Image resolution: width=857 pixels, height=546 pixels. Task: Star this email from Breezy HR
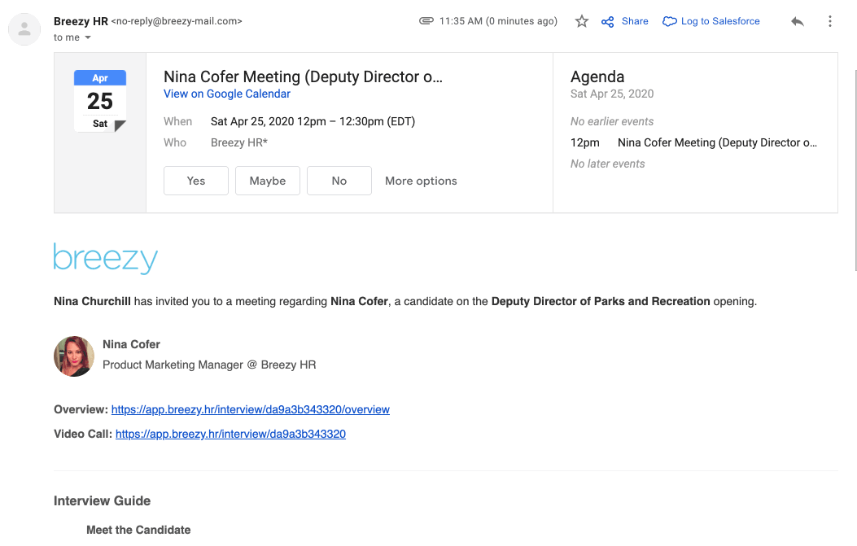582,21
